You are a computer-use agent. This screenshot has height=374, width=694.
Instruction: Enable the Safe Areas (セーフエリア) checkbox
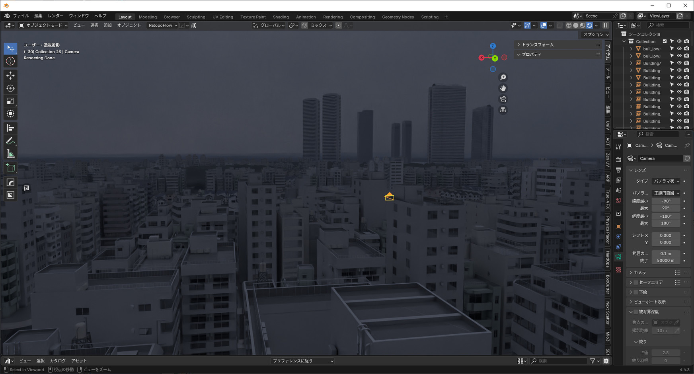coord(636,282)
